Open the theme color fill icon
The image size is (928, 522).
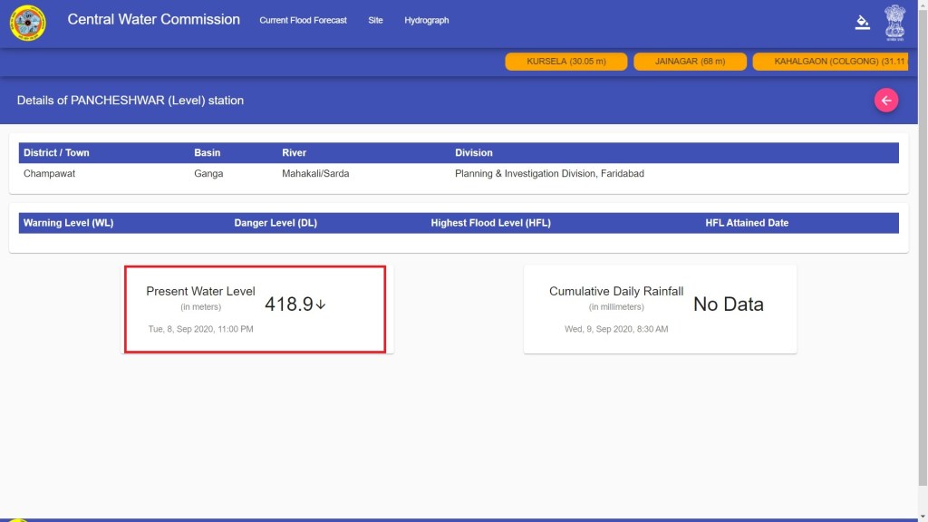point(862,22)
